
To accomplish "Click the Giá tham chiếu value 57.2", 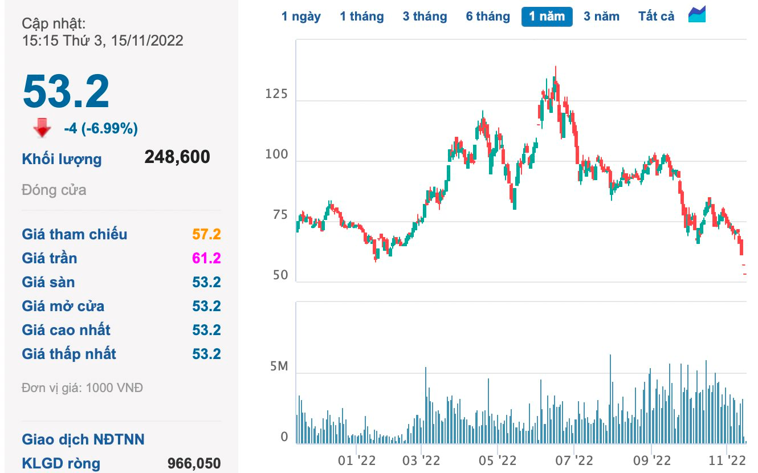I will coord(206,234).
